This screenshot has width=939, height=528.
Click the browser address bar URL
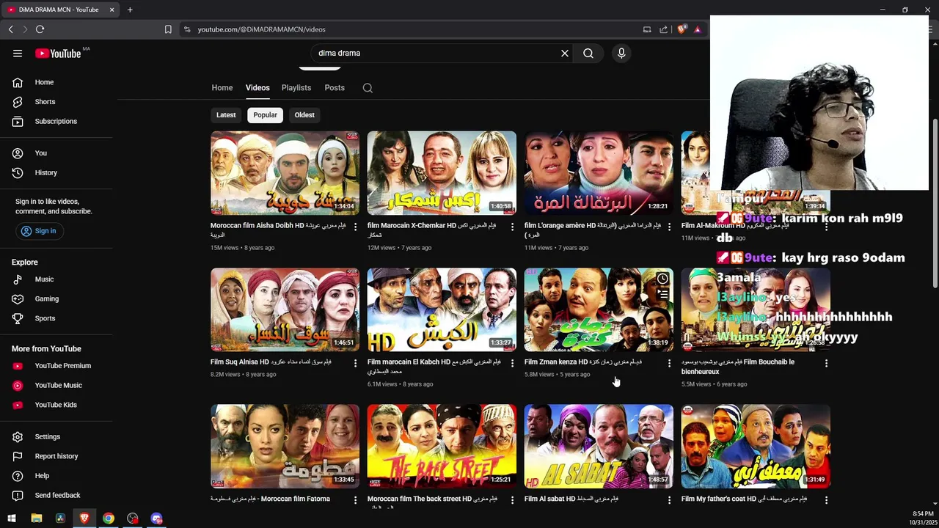click(262, 29)
